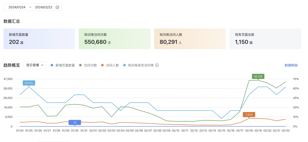Select the 知识库访问人数 summary card
Image resolution: width=308 pixels, height=142 pixels.
(190, 39)
